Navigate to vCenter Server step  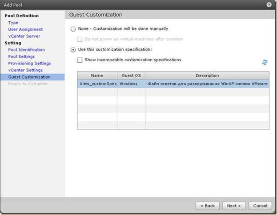pyautogui.click(x=24, y=36)
